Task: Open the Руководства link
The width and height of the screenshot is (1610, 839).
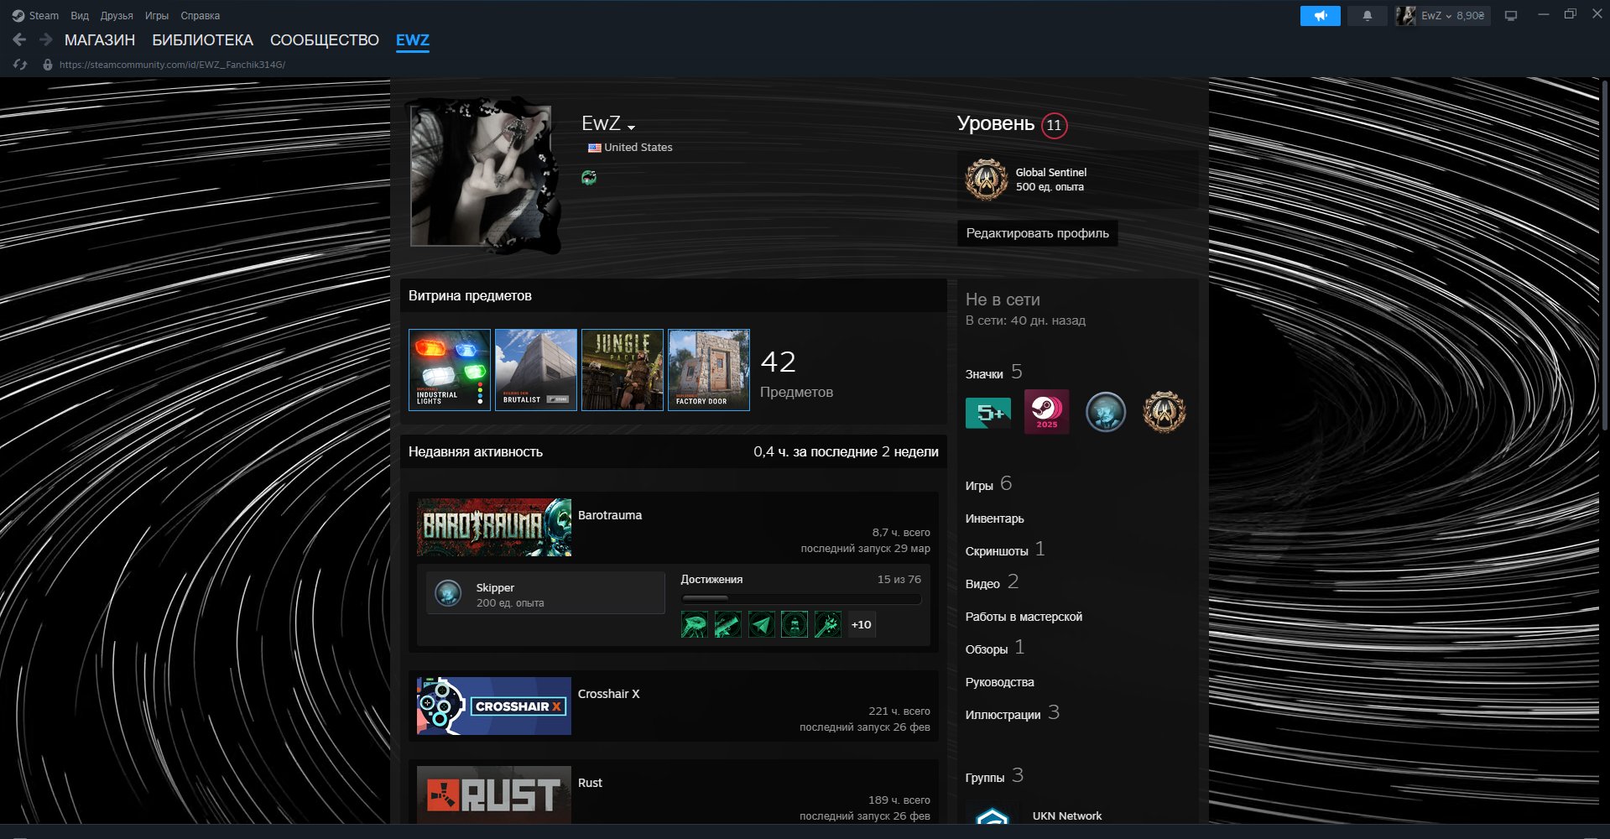Action: point(999,682)
